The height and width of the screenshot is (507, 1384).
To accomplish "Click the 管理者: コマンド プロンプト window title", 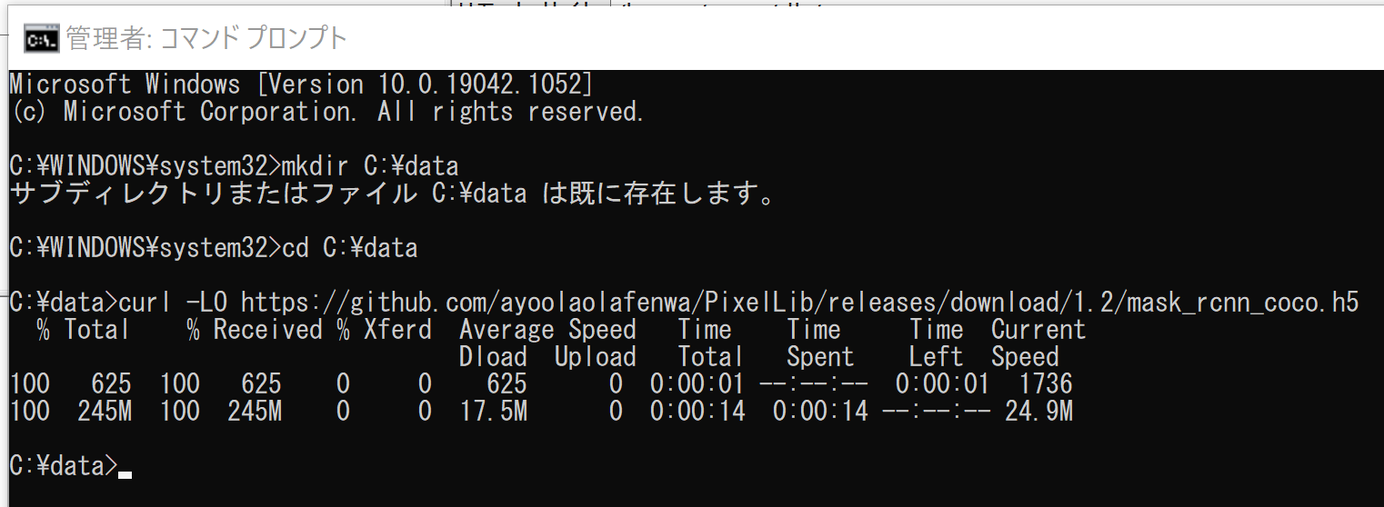I will coord(206,38).
